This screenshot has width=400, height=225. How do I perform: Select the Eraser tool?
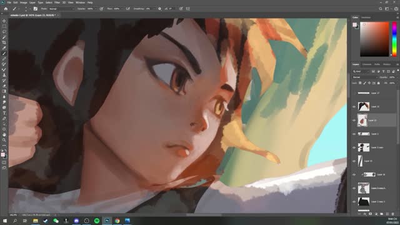[x=4, y=86]
